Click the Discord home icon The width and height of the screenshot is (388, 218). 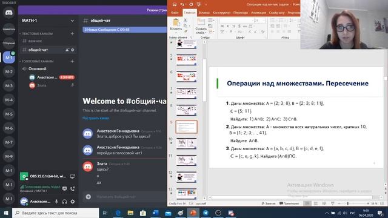(x=8, y=13)
